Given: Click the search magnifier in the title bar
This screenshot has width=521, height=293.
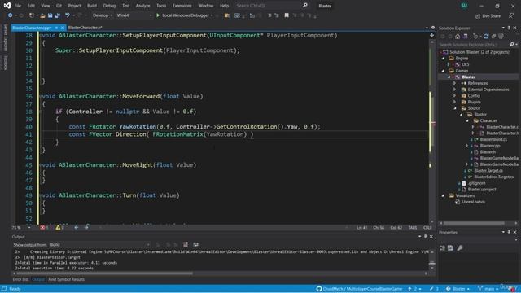Looking at the screenshot, I should click(305, 6).
